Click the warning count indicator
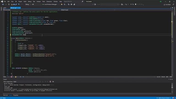 [16, 77]
